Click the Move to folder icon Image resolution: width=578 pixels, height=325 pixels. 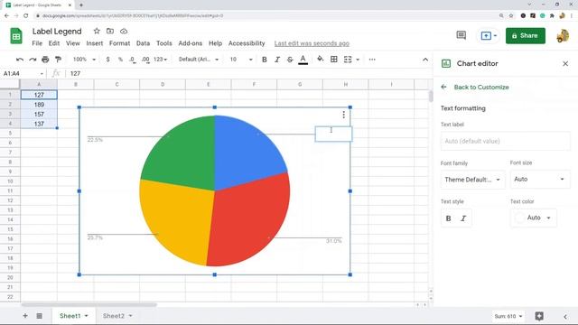pos(110,31)
